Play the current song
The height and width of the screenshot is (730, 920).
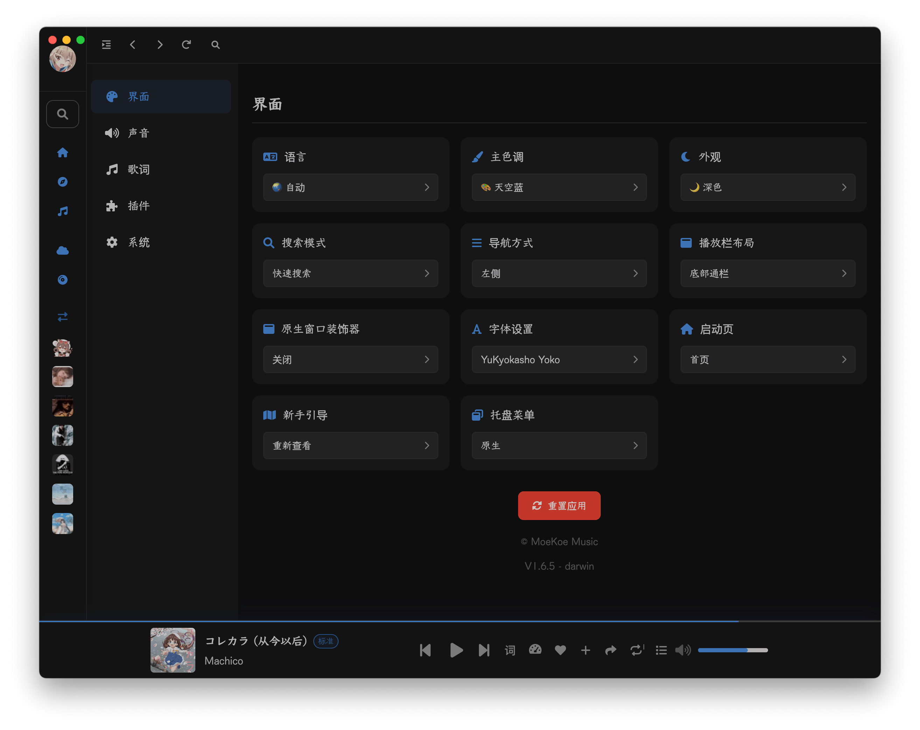tap(456, 650)
